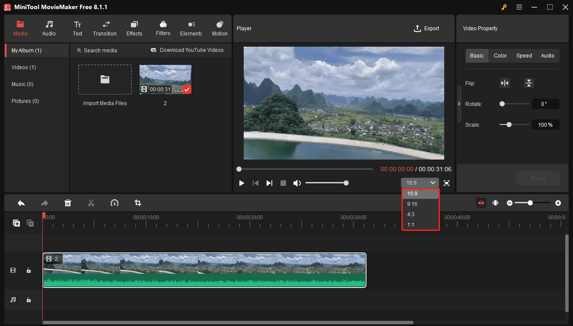Click Import Media Files box
Image resolution: width=573 pixels, height=326 pixels.
[105, 80]
